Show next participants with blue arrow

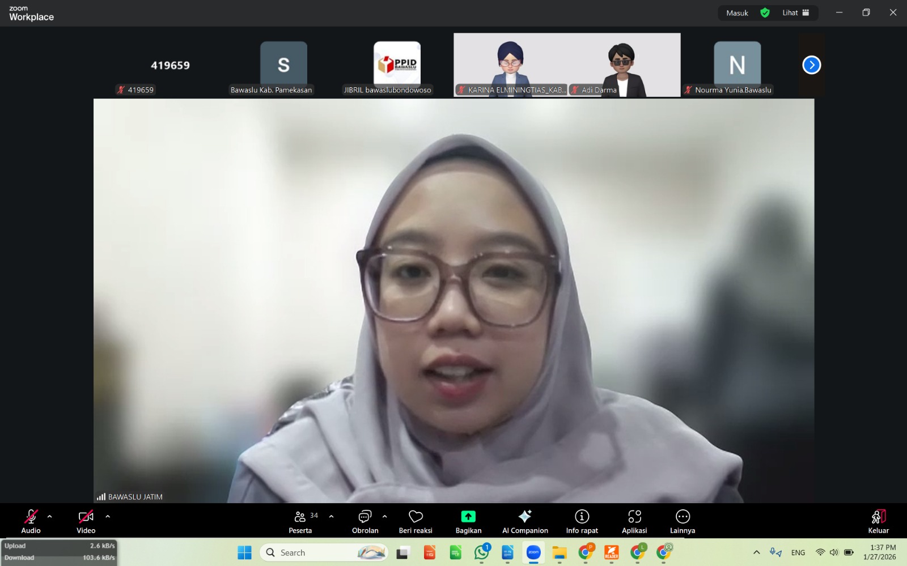[811, 65]
